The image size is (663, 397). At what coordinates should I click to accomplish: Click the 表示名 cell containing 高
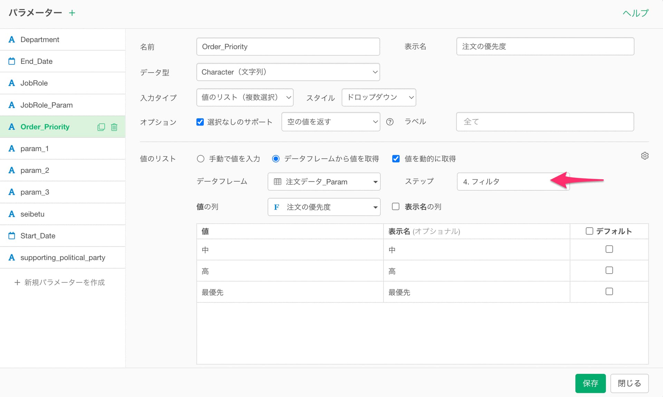[x=477, y=271]
